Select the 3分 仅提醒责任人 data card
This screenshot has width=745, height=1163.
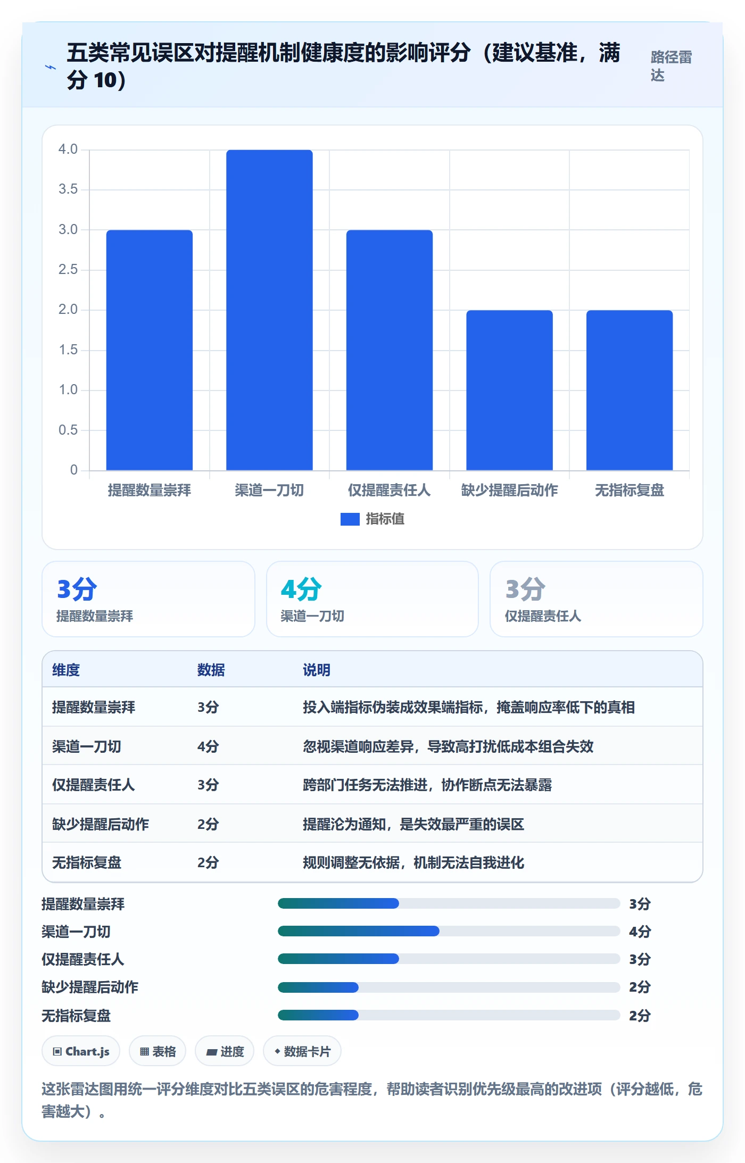pyautogui.click(x=597, y=599)
